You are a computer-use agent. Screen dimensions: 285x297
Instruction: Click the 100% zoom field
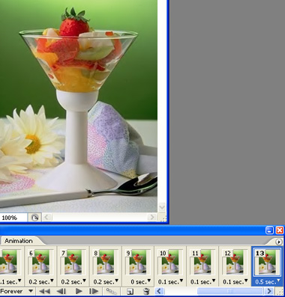(x=13, y=218)
